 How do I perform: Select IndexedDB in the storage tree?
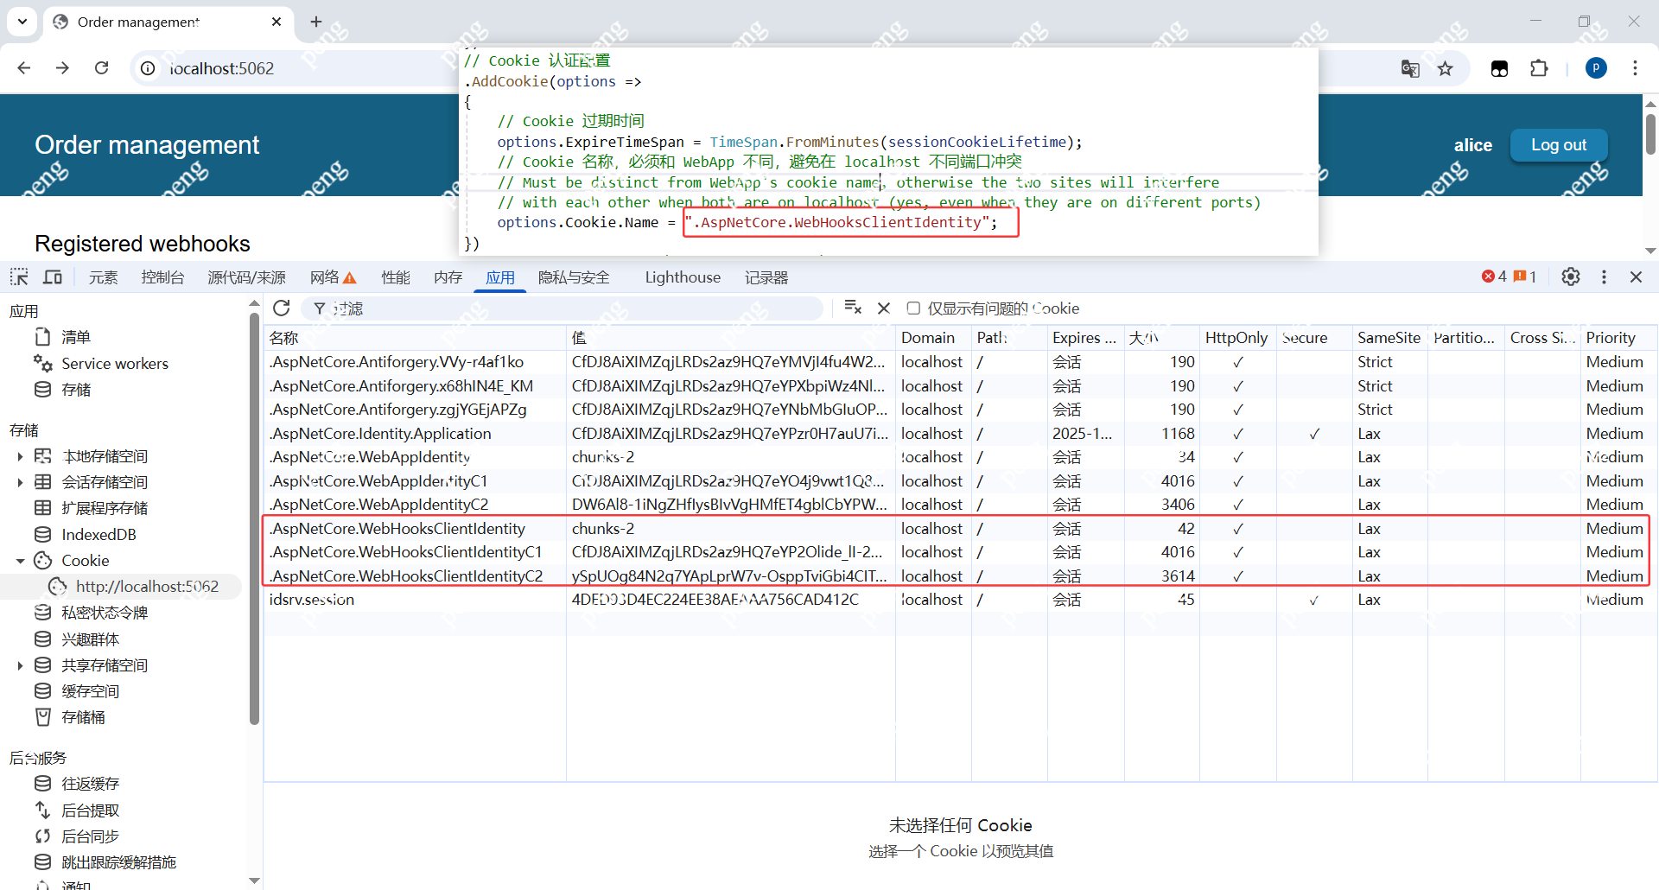tap(99, 535)
